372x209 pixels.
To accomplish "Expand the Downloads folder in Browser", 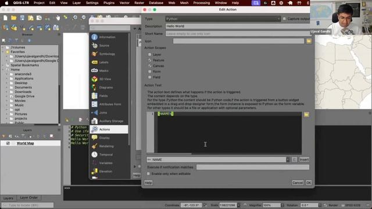I will tap(7, 92).
